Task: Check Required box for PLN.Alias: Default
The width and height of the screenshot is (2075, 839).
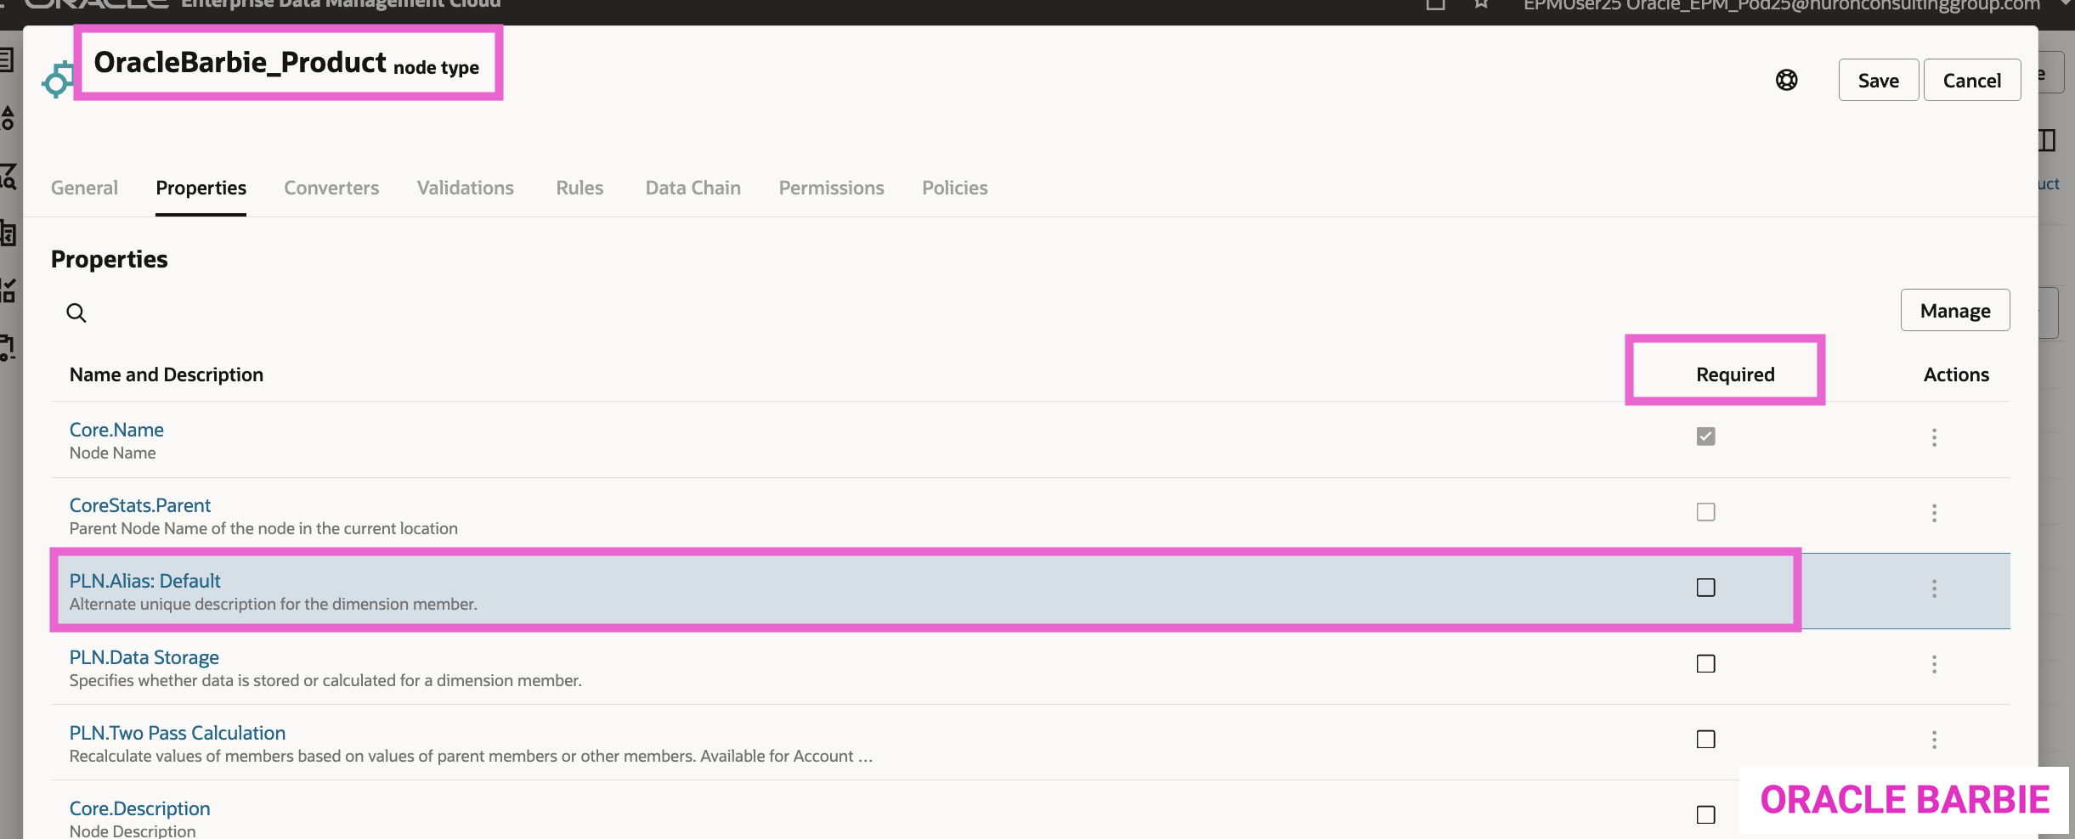Action: click(1705, 588)
